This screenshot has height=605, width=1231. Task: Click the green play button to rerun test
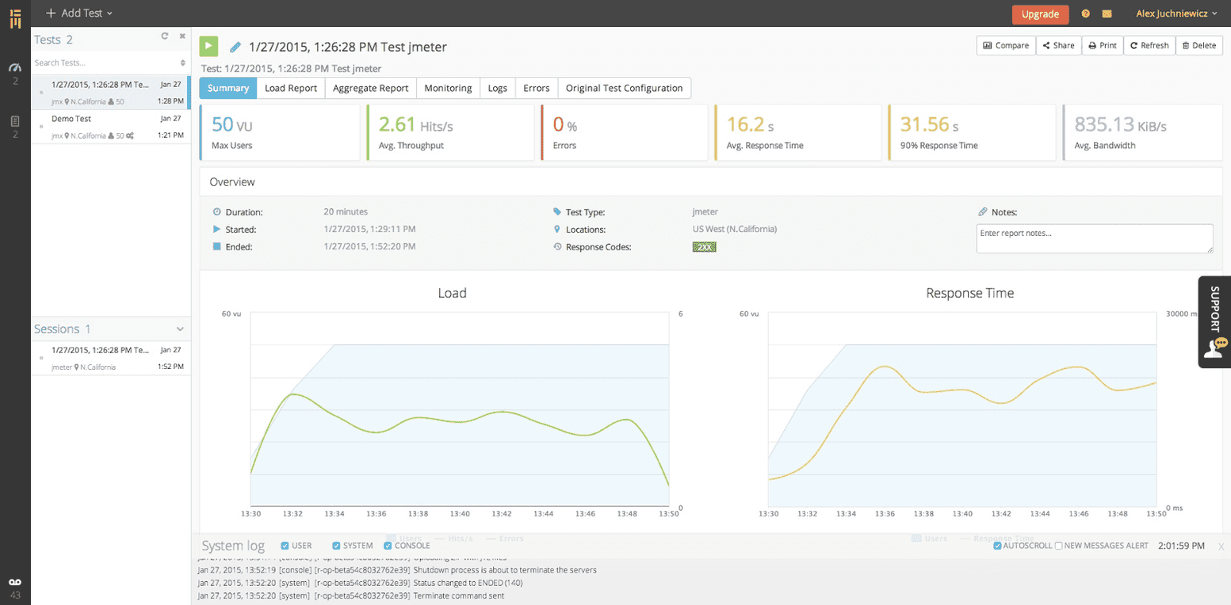click(x=208, y=46)
